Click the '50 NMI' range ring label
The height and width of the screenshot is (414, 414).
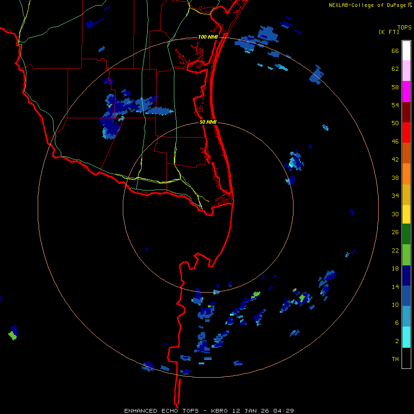pyautogui.click(x=208, y=122)
